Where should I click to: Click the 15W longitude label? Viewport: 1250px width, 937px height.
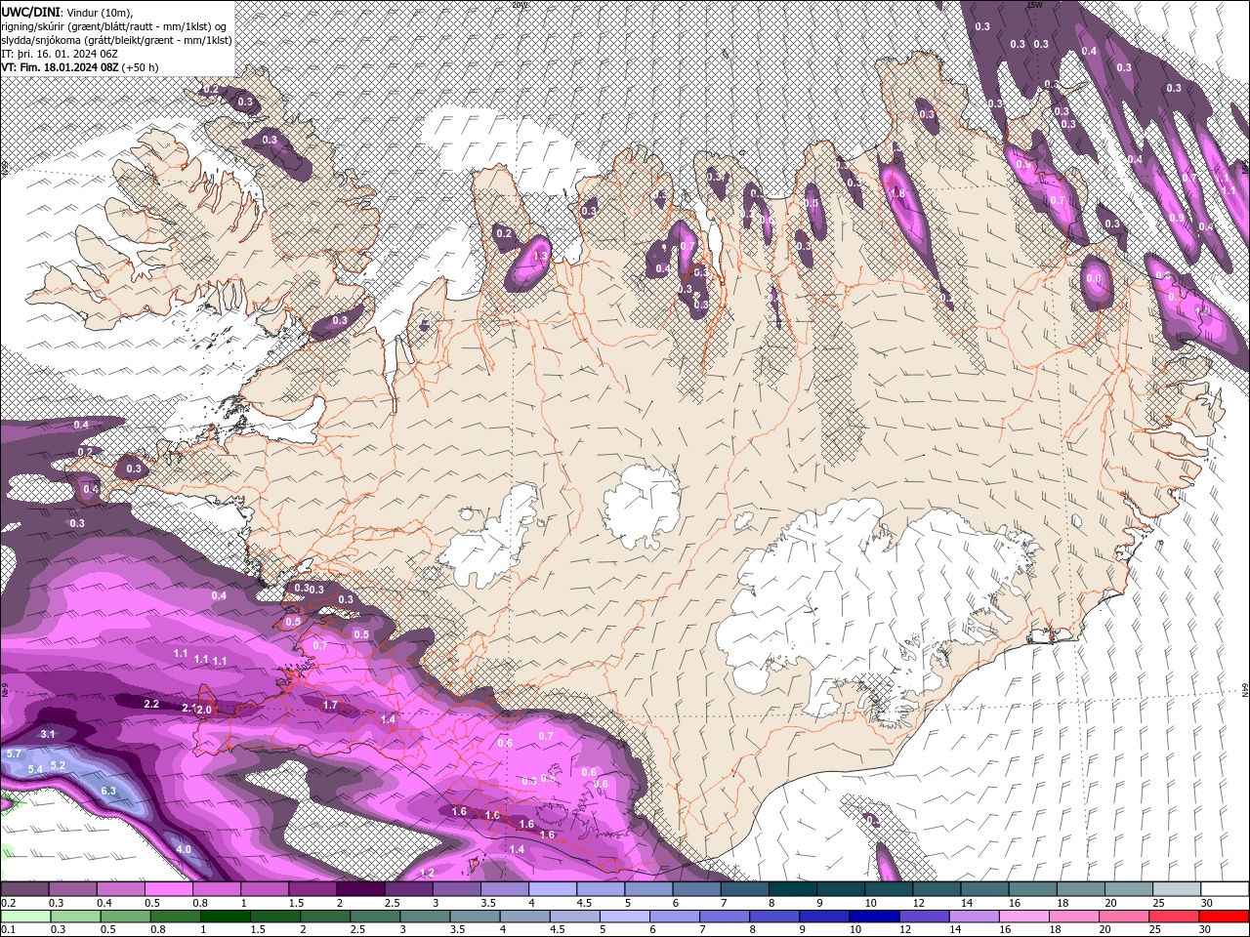(x=1034, y=5)
